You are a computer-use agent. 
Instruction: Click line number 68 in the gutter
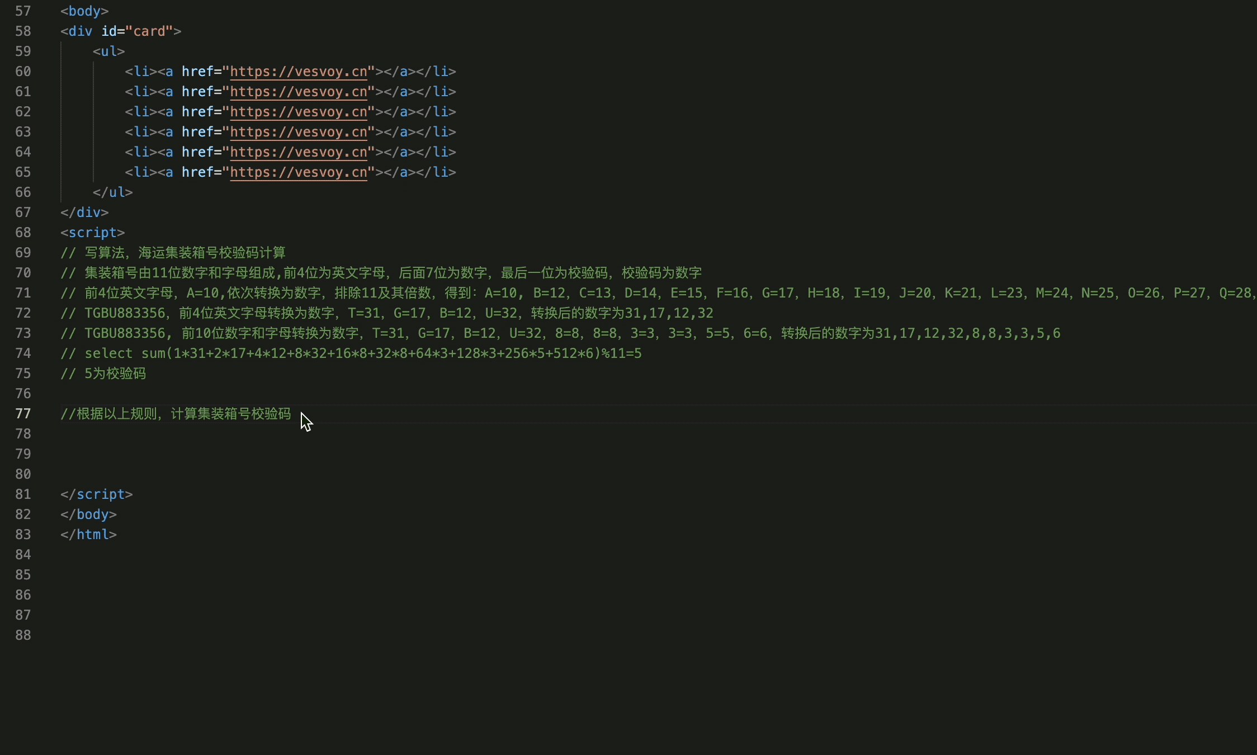[x=23, y=233]
